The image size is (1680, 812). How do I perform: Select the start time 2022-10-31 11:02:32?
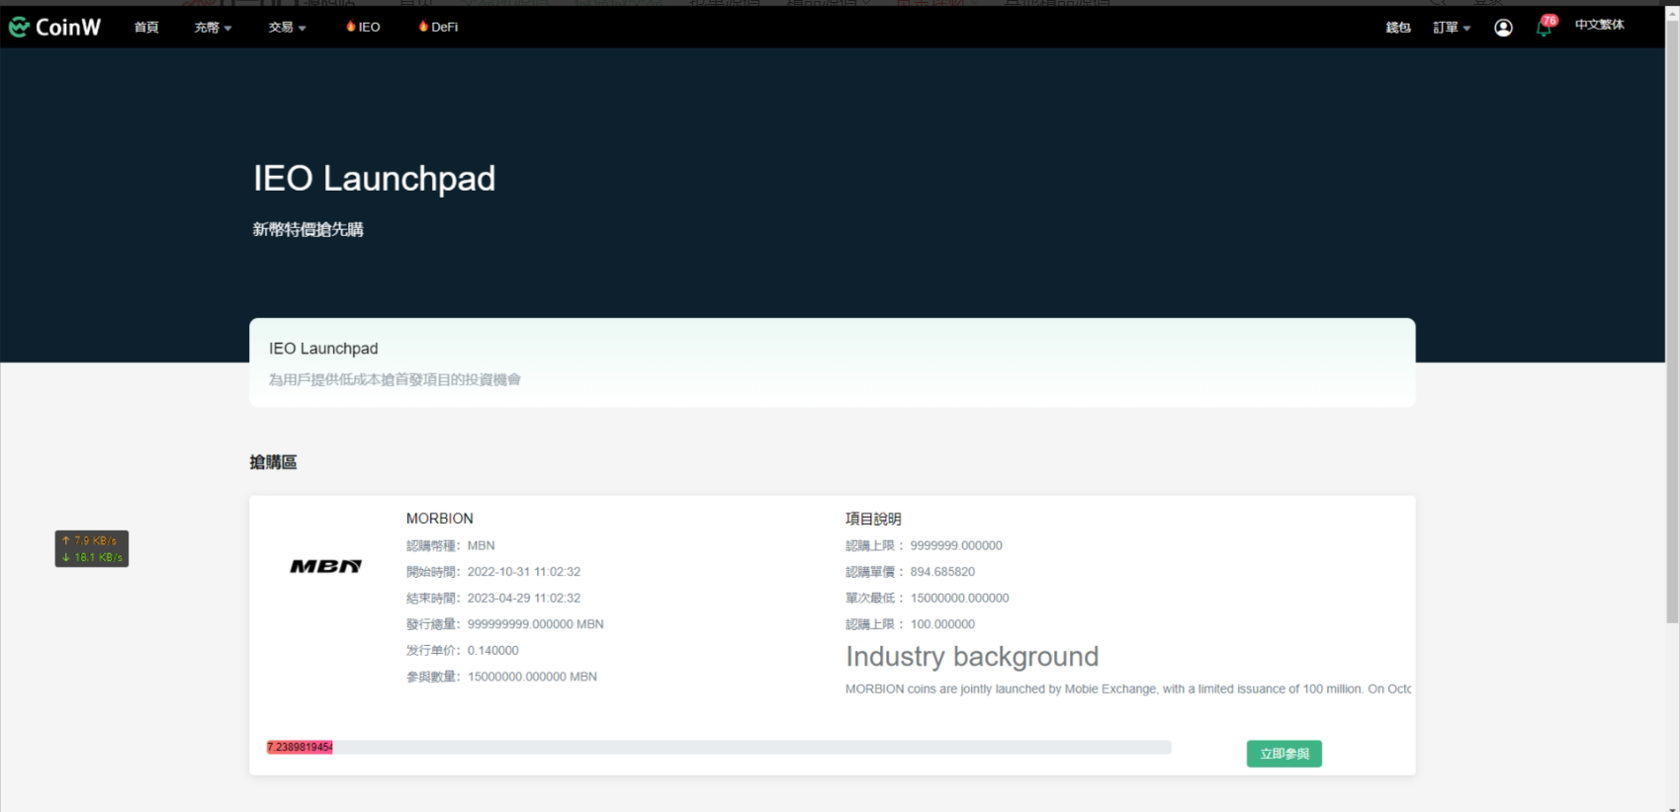[524, 572]
